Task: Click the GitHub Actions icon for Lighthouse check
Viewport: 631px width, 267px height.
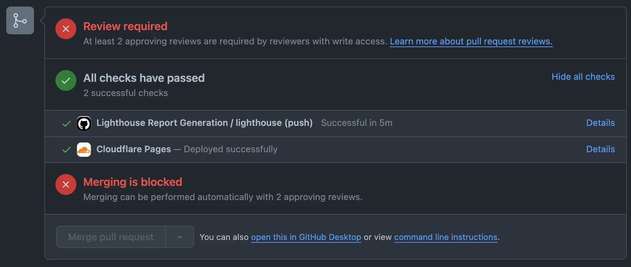Action: tap(84, 123)
